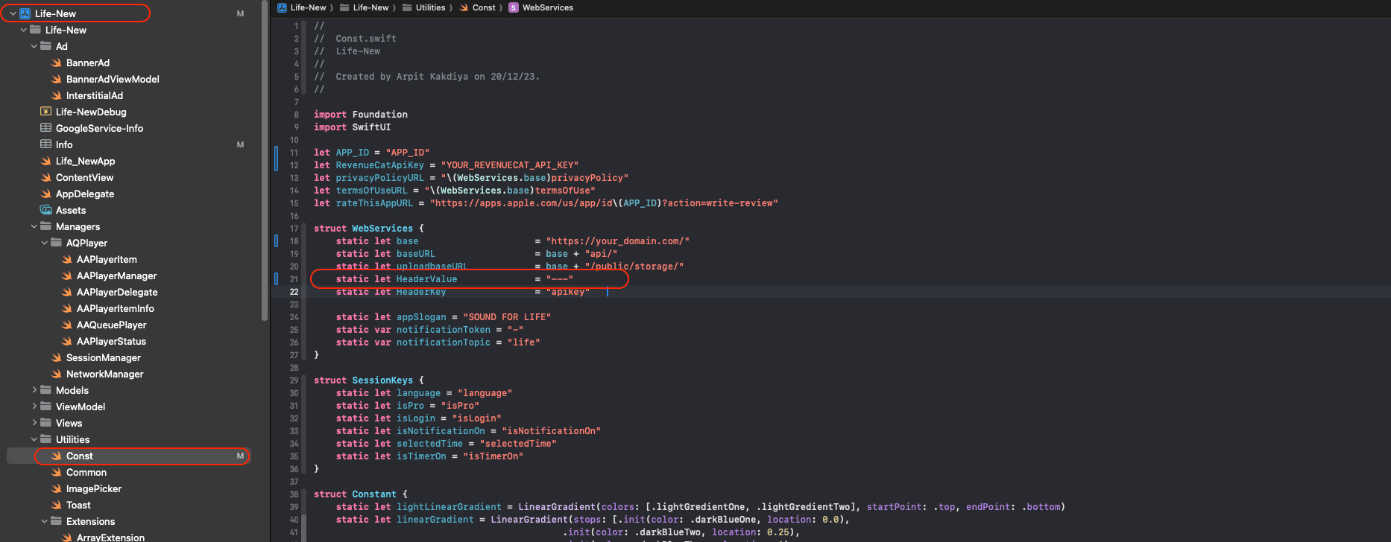Click the navigator vertical scrollbar
The height and width of the screenshot is (542, 1391).
(x=265, y=160)
